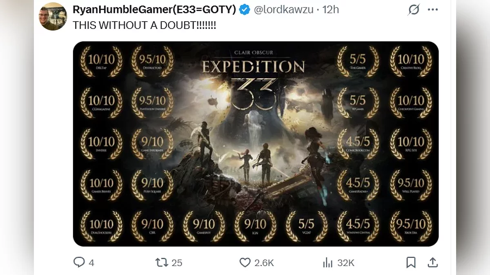Click the 9/10 Gamespot score badge
The image size is (490, 275).
204,225
